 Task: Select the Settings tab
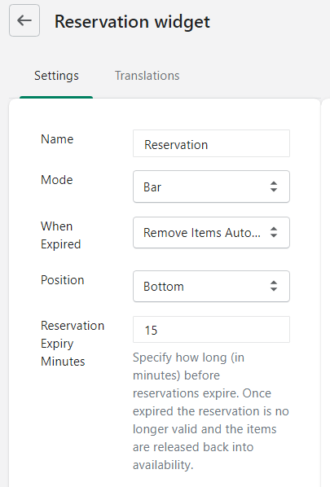tap(56, 76)
